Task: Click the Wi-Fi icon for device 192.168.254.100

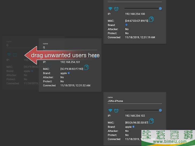Action: [110, 9]
